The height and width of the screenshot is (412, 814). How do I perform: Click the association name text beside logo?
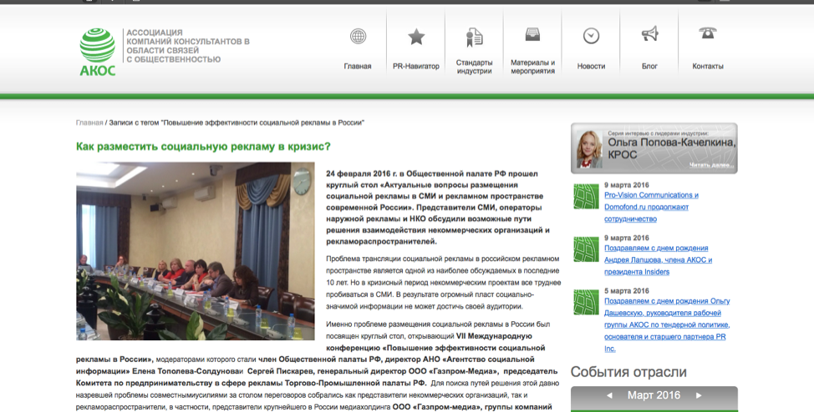click(188, 46)
